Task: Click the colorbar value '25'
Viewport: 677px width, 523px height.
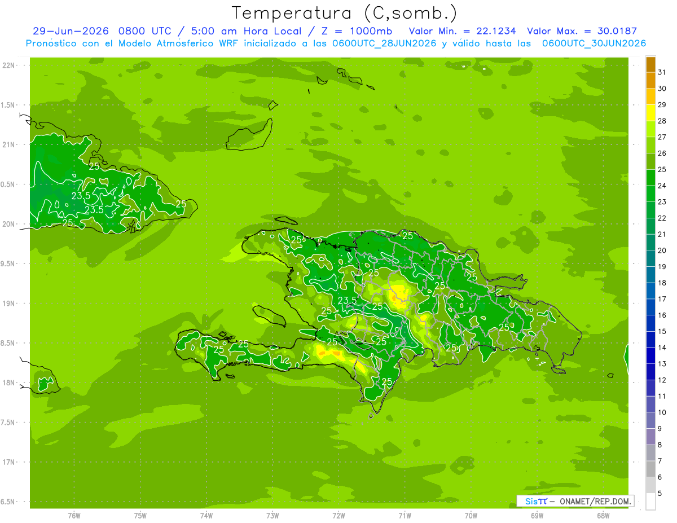Action: (662, 169)
